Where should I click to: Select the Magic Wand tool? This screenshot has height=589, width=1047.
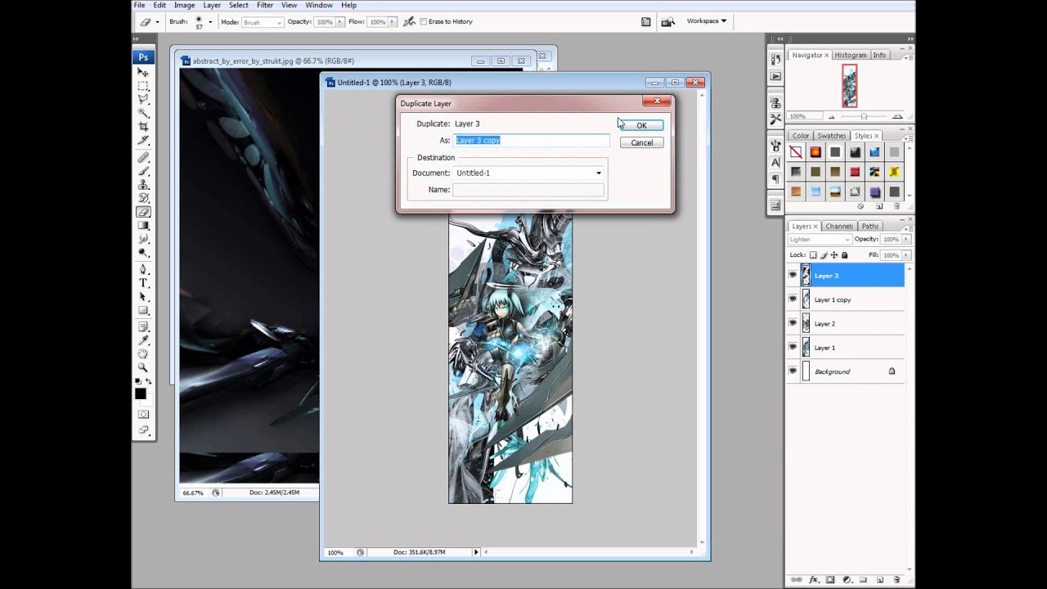[x=143, y=113]
